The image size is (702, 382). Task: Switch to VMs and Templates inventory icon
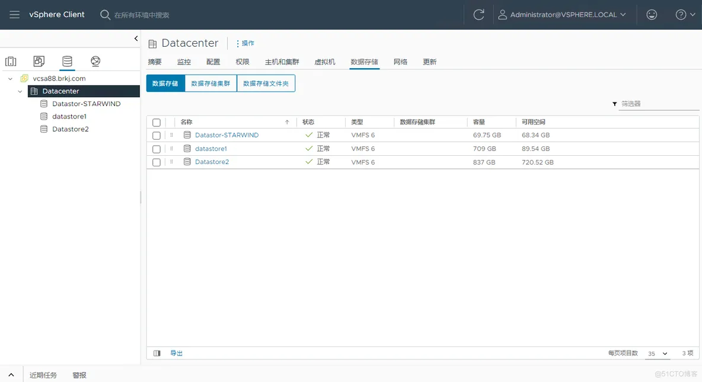[39, 61]
